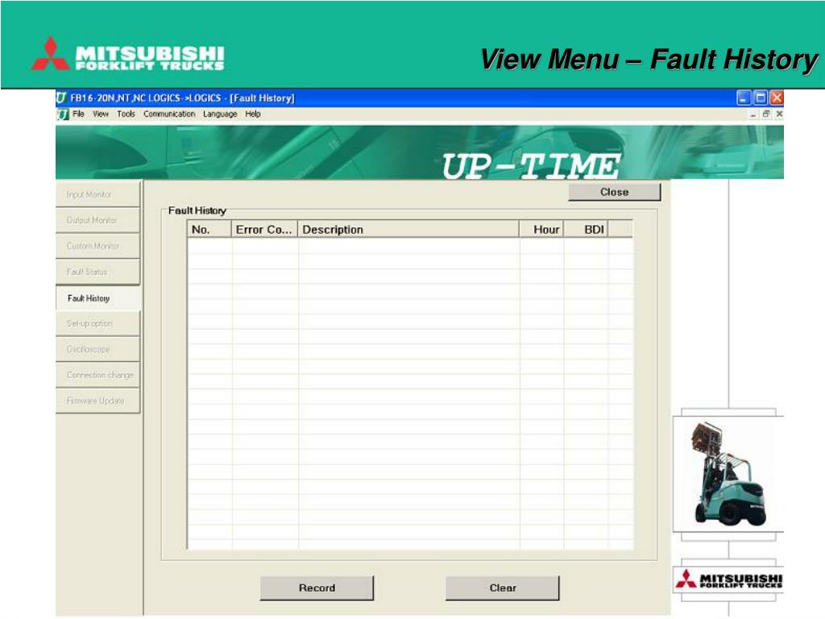The image size is (825, 619).
Task: Click the forklift truck thumbnail image
Action: point(728,474)
